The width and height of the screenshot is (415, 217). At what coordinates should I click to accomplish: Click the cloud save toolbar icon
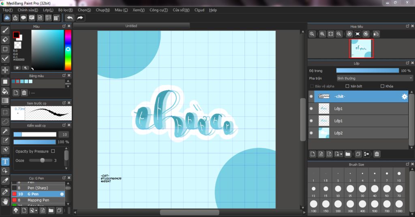pyautogui.click(x=7, y=18)
